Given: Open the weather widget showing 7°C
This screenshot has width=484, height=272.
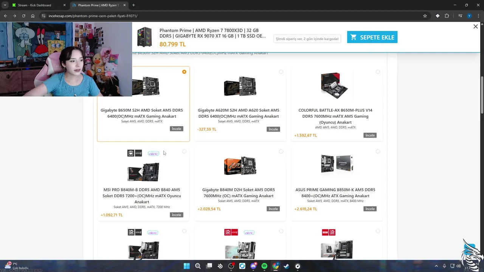Looking at the screenshot, I should click(x=17, y=266).
